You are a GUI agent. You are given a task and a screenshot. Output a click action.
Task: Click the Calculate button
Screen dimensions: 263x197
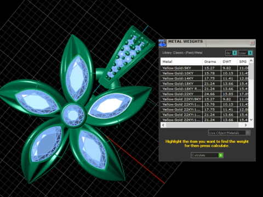coord(207,155)
